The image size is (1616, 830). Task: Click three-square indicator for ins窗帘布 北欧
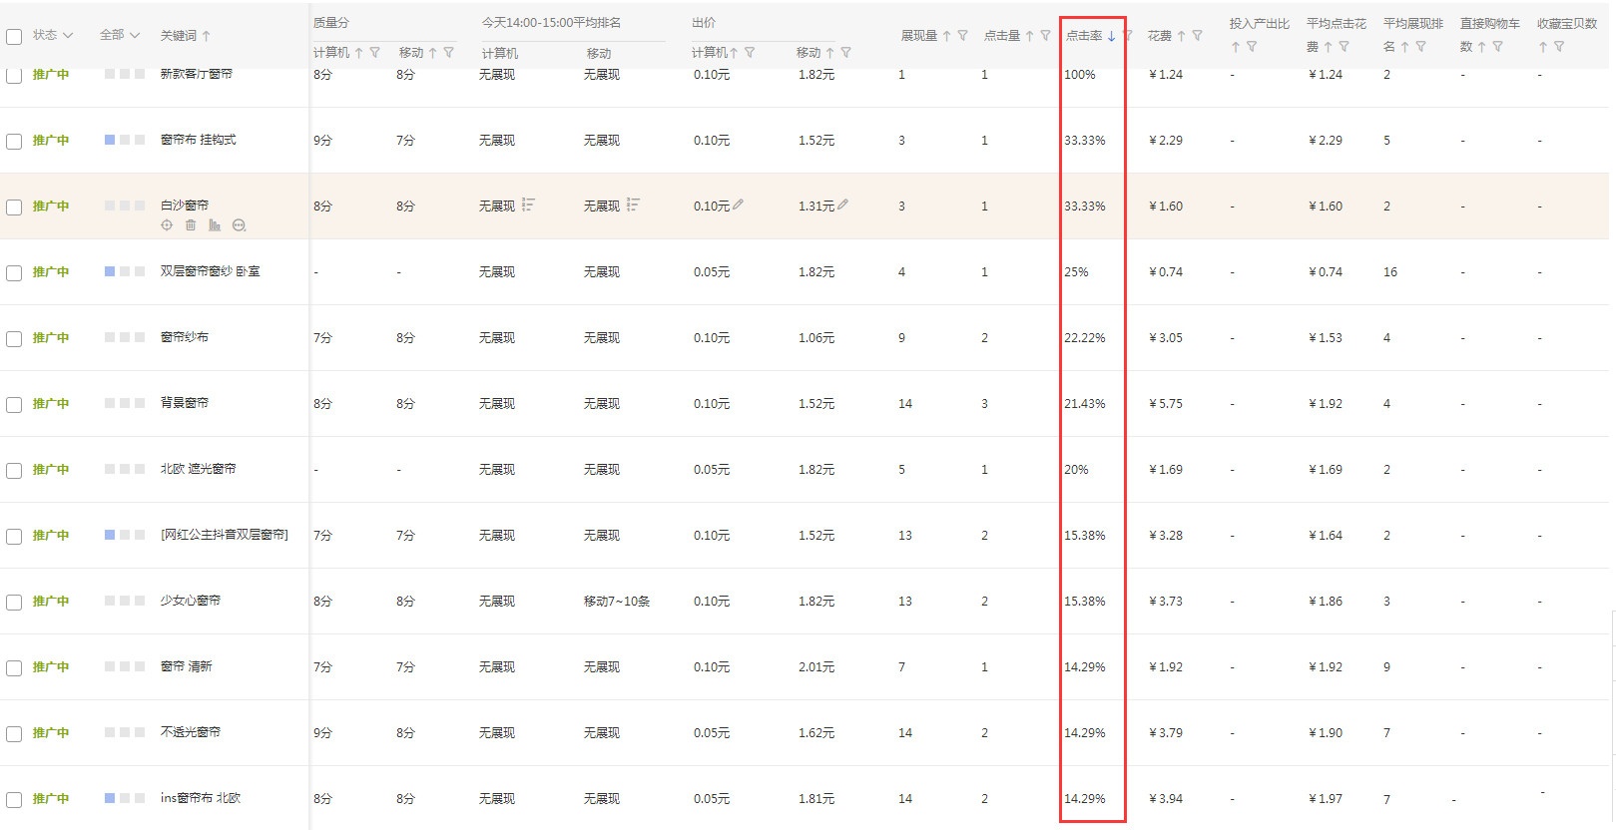pyautogui.click(x=125, y=798)
